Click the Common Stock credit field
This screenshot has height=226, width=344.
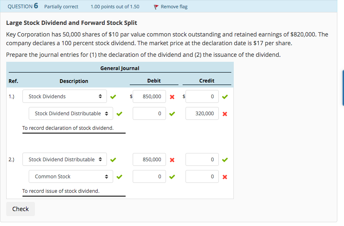[x=202, y=176]
